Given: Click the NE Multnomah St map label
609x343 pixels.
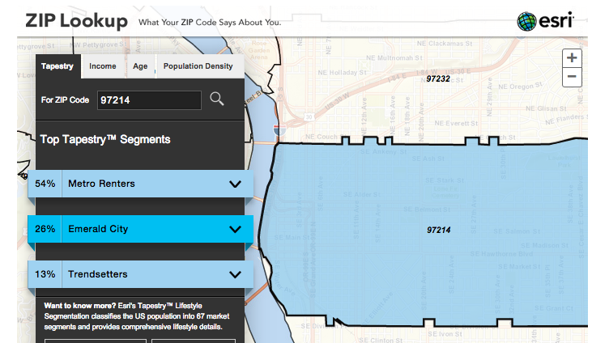Looking at the screenshot, I should (x=394, y=57).
